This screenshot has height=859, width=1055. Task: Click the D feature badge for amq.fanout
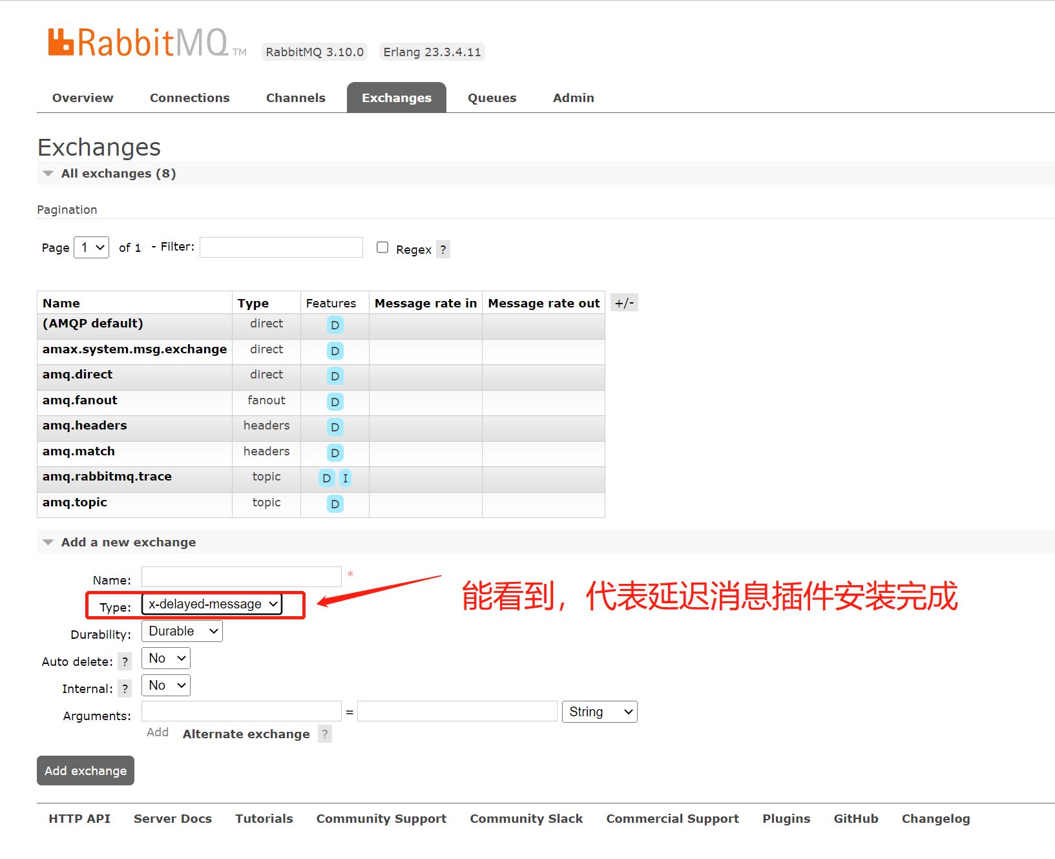tap(335, 402)
